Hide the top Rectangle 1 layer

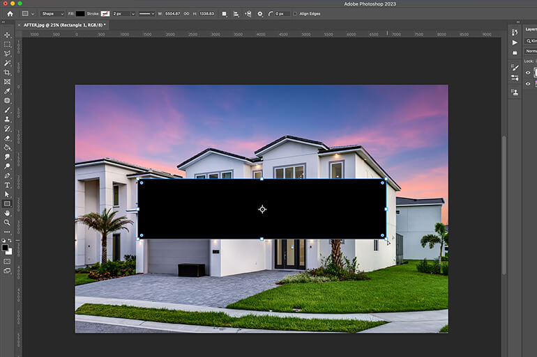528,72
